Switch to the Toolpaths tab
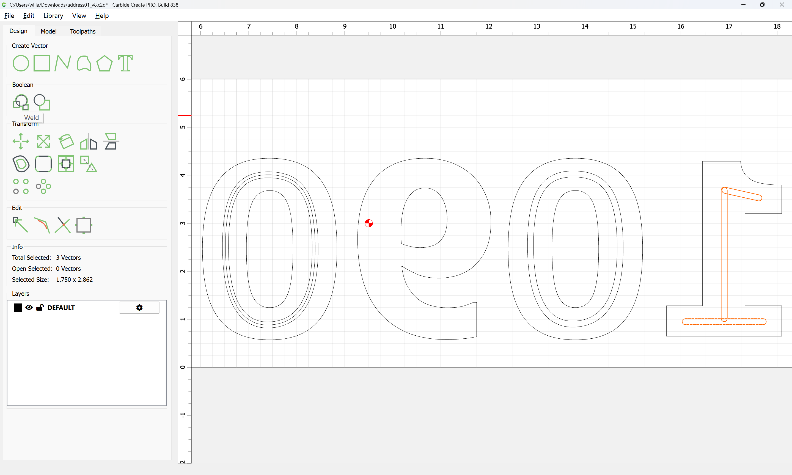Image resolution: width=792 pixels, height=475 pixels. pyautogui.click(x=82, y=31)
